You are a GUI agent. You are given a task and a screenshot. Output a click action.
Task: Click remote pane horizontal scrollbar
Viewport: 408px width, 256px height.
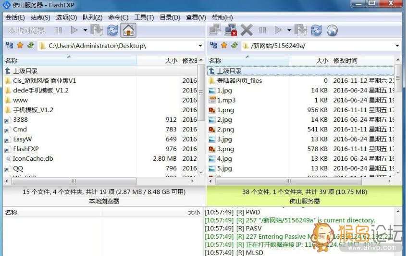click(x=288, y=181)
